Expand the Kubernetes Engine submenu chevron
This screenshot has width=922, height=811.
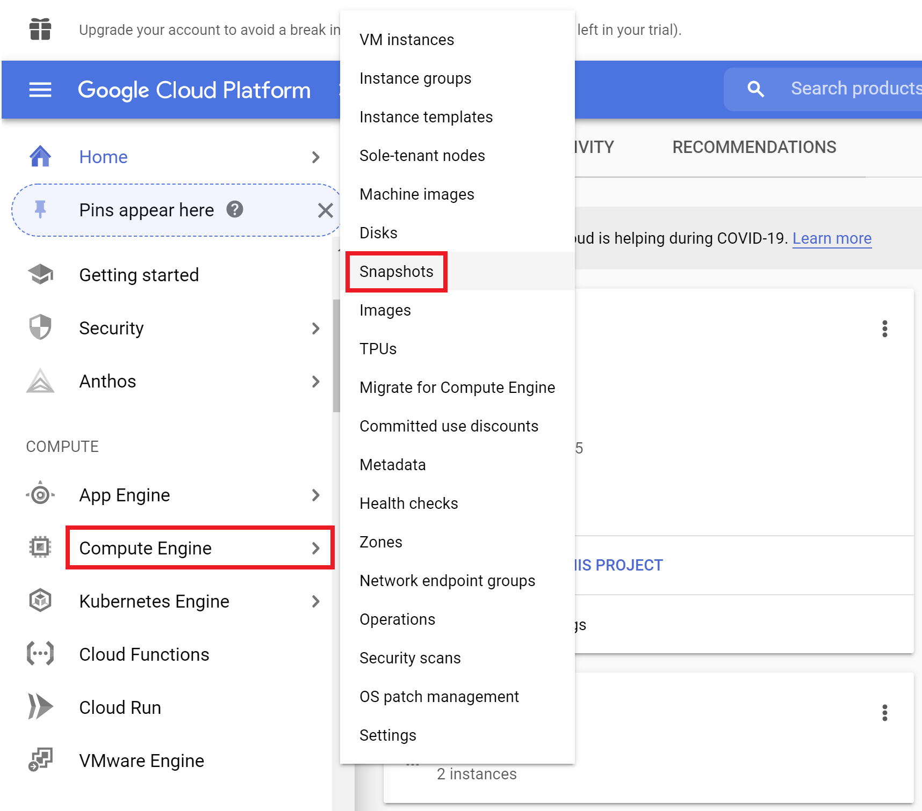click(316, 601)
